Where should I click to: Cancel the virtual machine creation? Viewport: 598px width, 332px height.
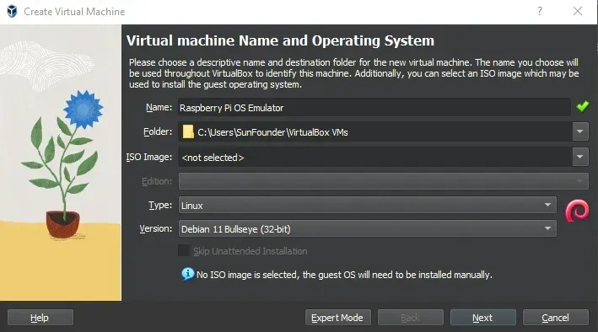coord(555,318)
